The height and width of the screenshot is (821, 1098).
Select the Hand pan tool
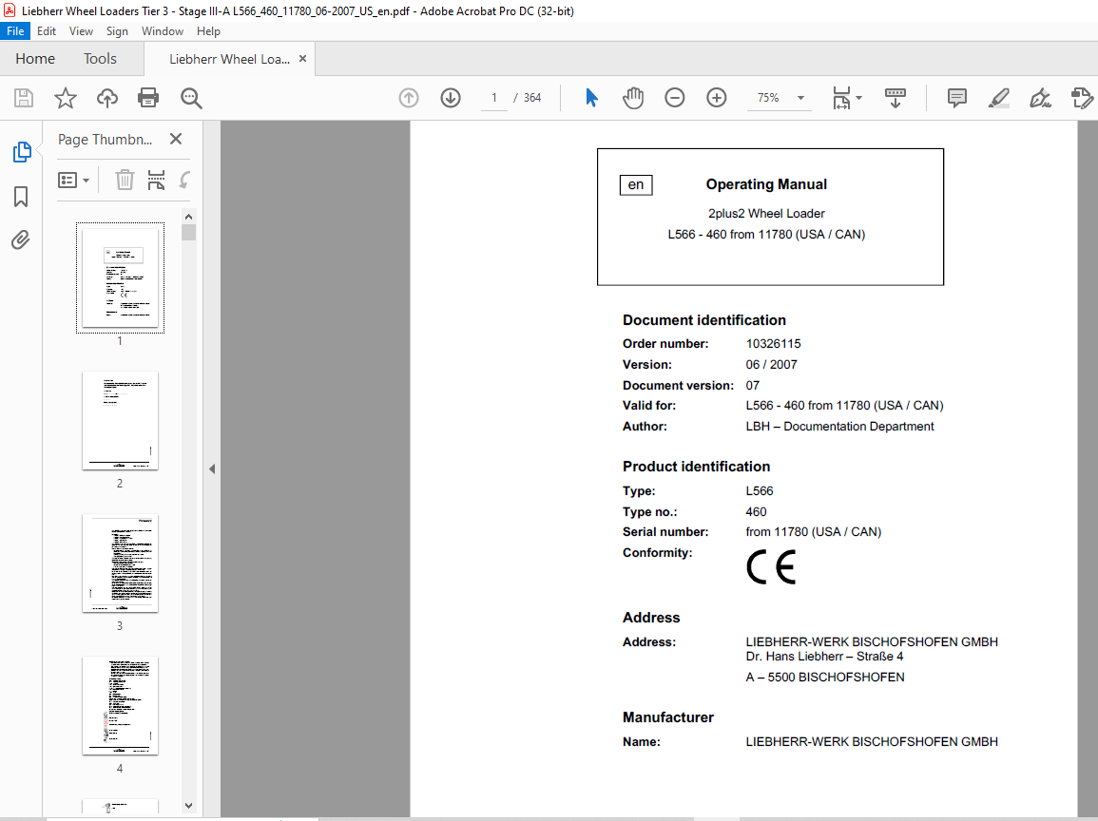(633, 98)
